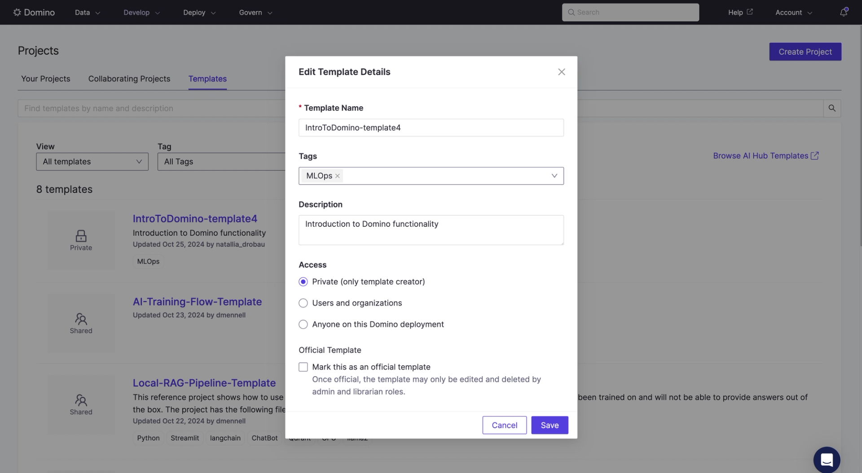Screen dimensions: 862x473
Task: Remove the MLOps tag chip
Action: pyautogui.click(x=338, y=176)
